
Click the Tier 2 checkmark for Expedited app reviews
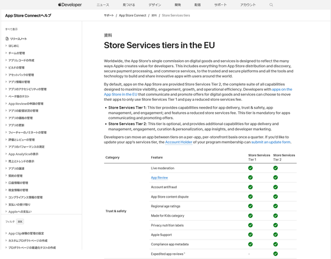(275, 254)
